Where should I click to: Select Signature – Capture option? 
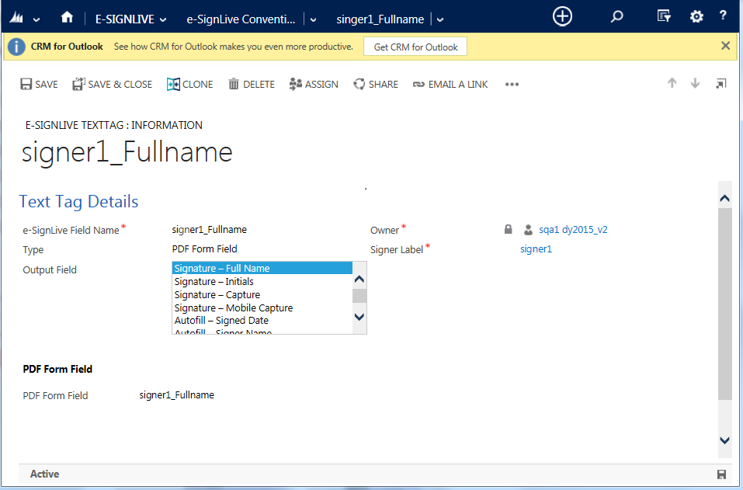(262, 295)
